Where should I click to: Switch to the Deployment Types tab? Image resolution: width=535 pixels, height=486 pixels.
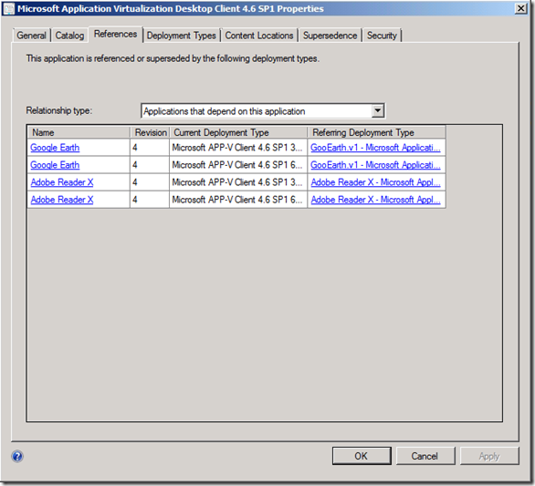[x=182, y=36]
